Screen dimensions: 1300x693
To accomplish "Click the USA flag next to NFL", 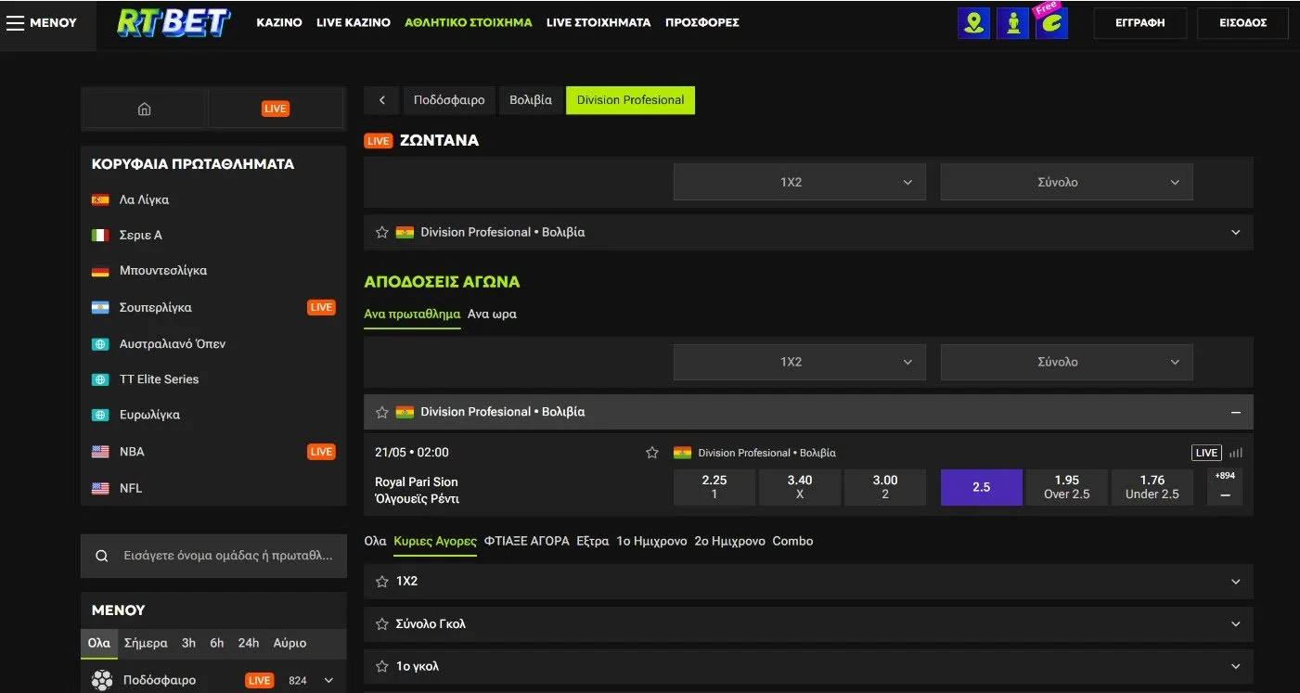I will pos(100,488).
